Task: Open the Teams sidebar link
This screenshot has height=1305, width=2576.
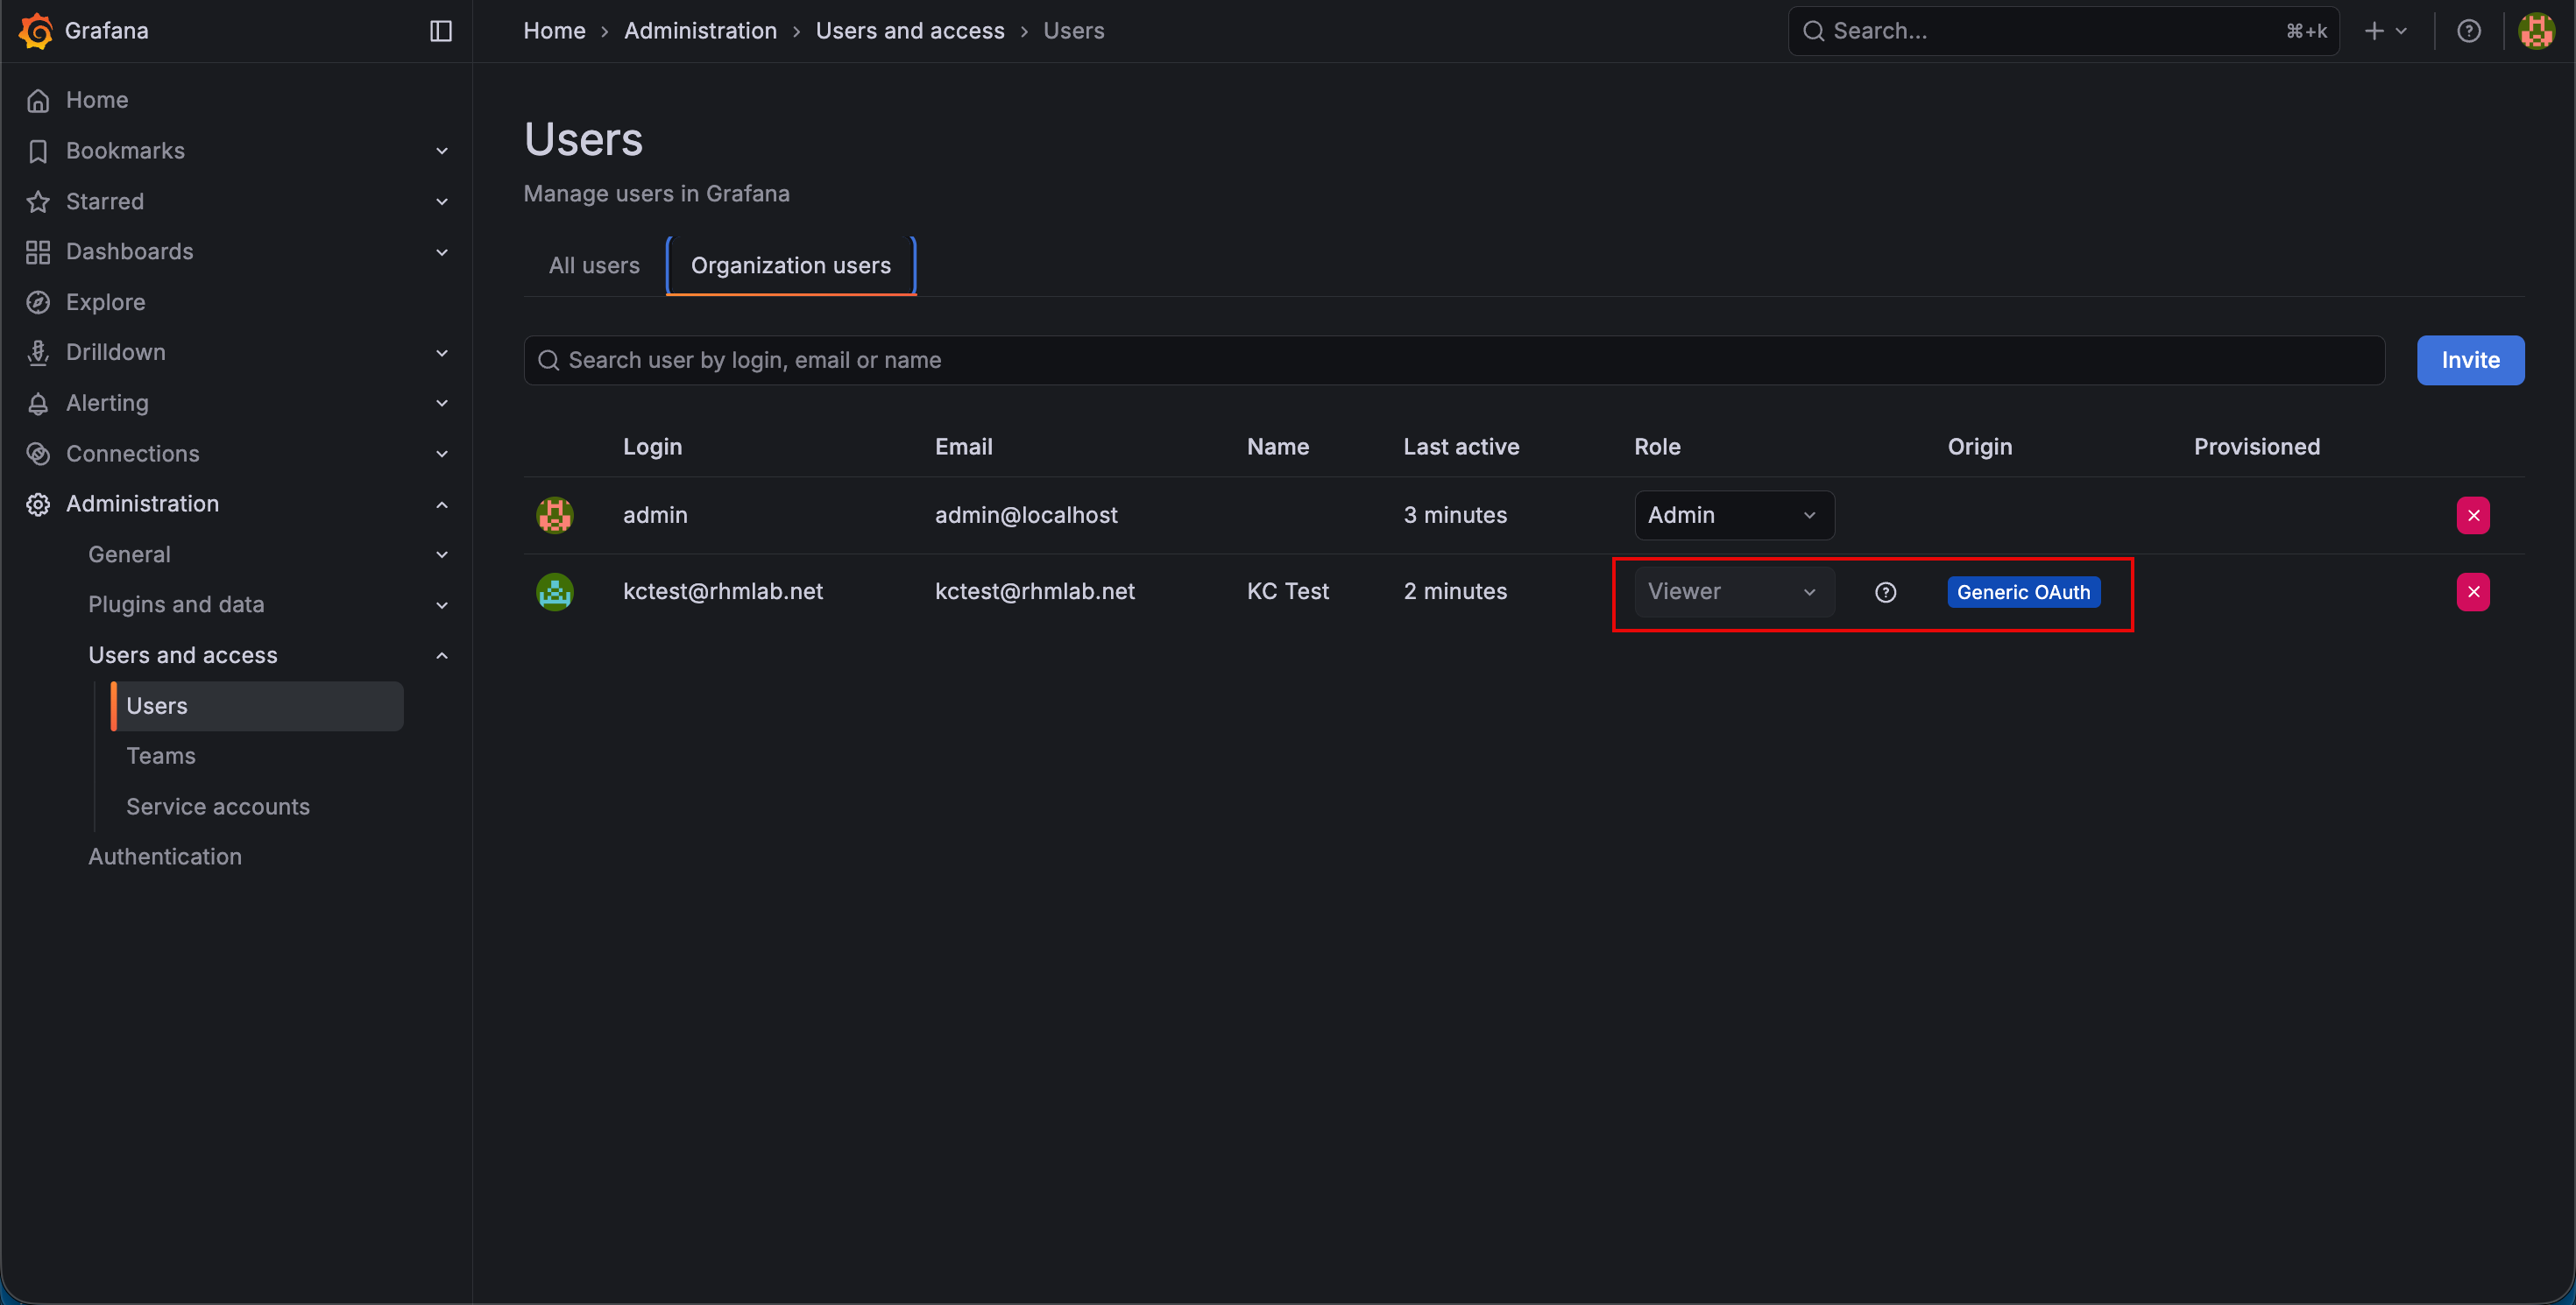Action: 161,757
